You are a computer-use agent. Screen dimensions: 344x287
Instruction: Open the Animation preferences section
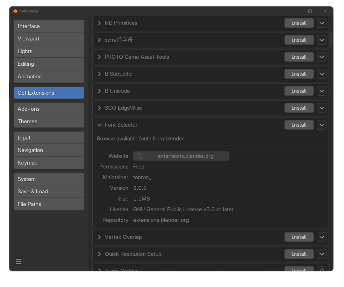point(49,77)
